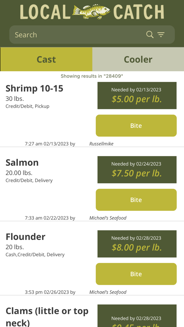184x327 pixels.
Task: Select the Cast tab
Action: 46,59
